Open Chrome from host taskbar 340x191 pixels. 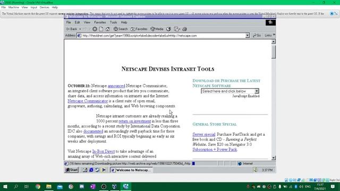[x=38, y=187]
